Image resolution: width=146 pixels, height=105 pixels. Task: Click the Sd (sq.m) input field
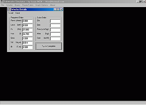(x=27, y=43)
